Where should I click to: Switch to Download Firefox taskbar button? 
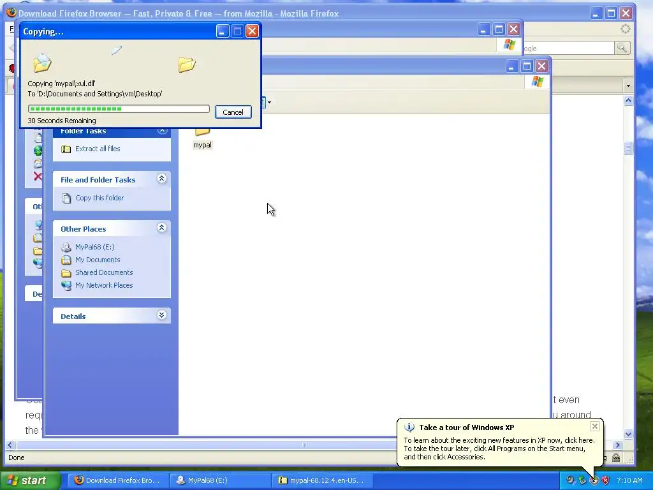[x=118, y=480]
